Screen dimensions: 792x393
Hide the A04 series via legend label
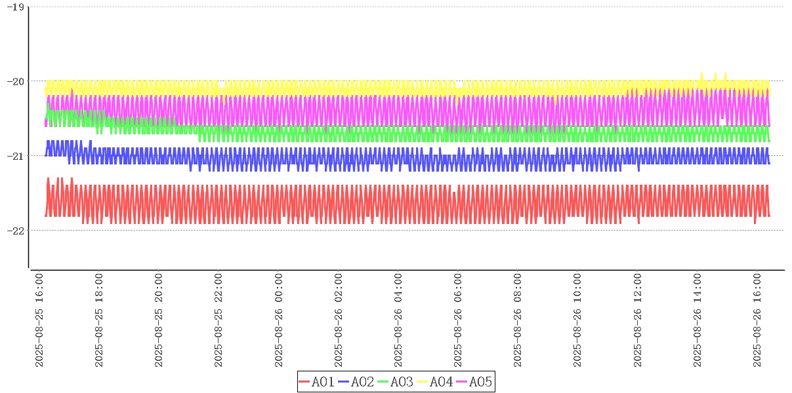pyautogui.click(x=441, y=382)
